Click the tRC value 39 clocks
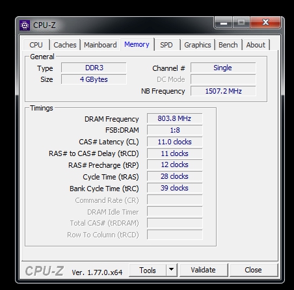294x290 pixels. click(x=175, y=188)
